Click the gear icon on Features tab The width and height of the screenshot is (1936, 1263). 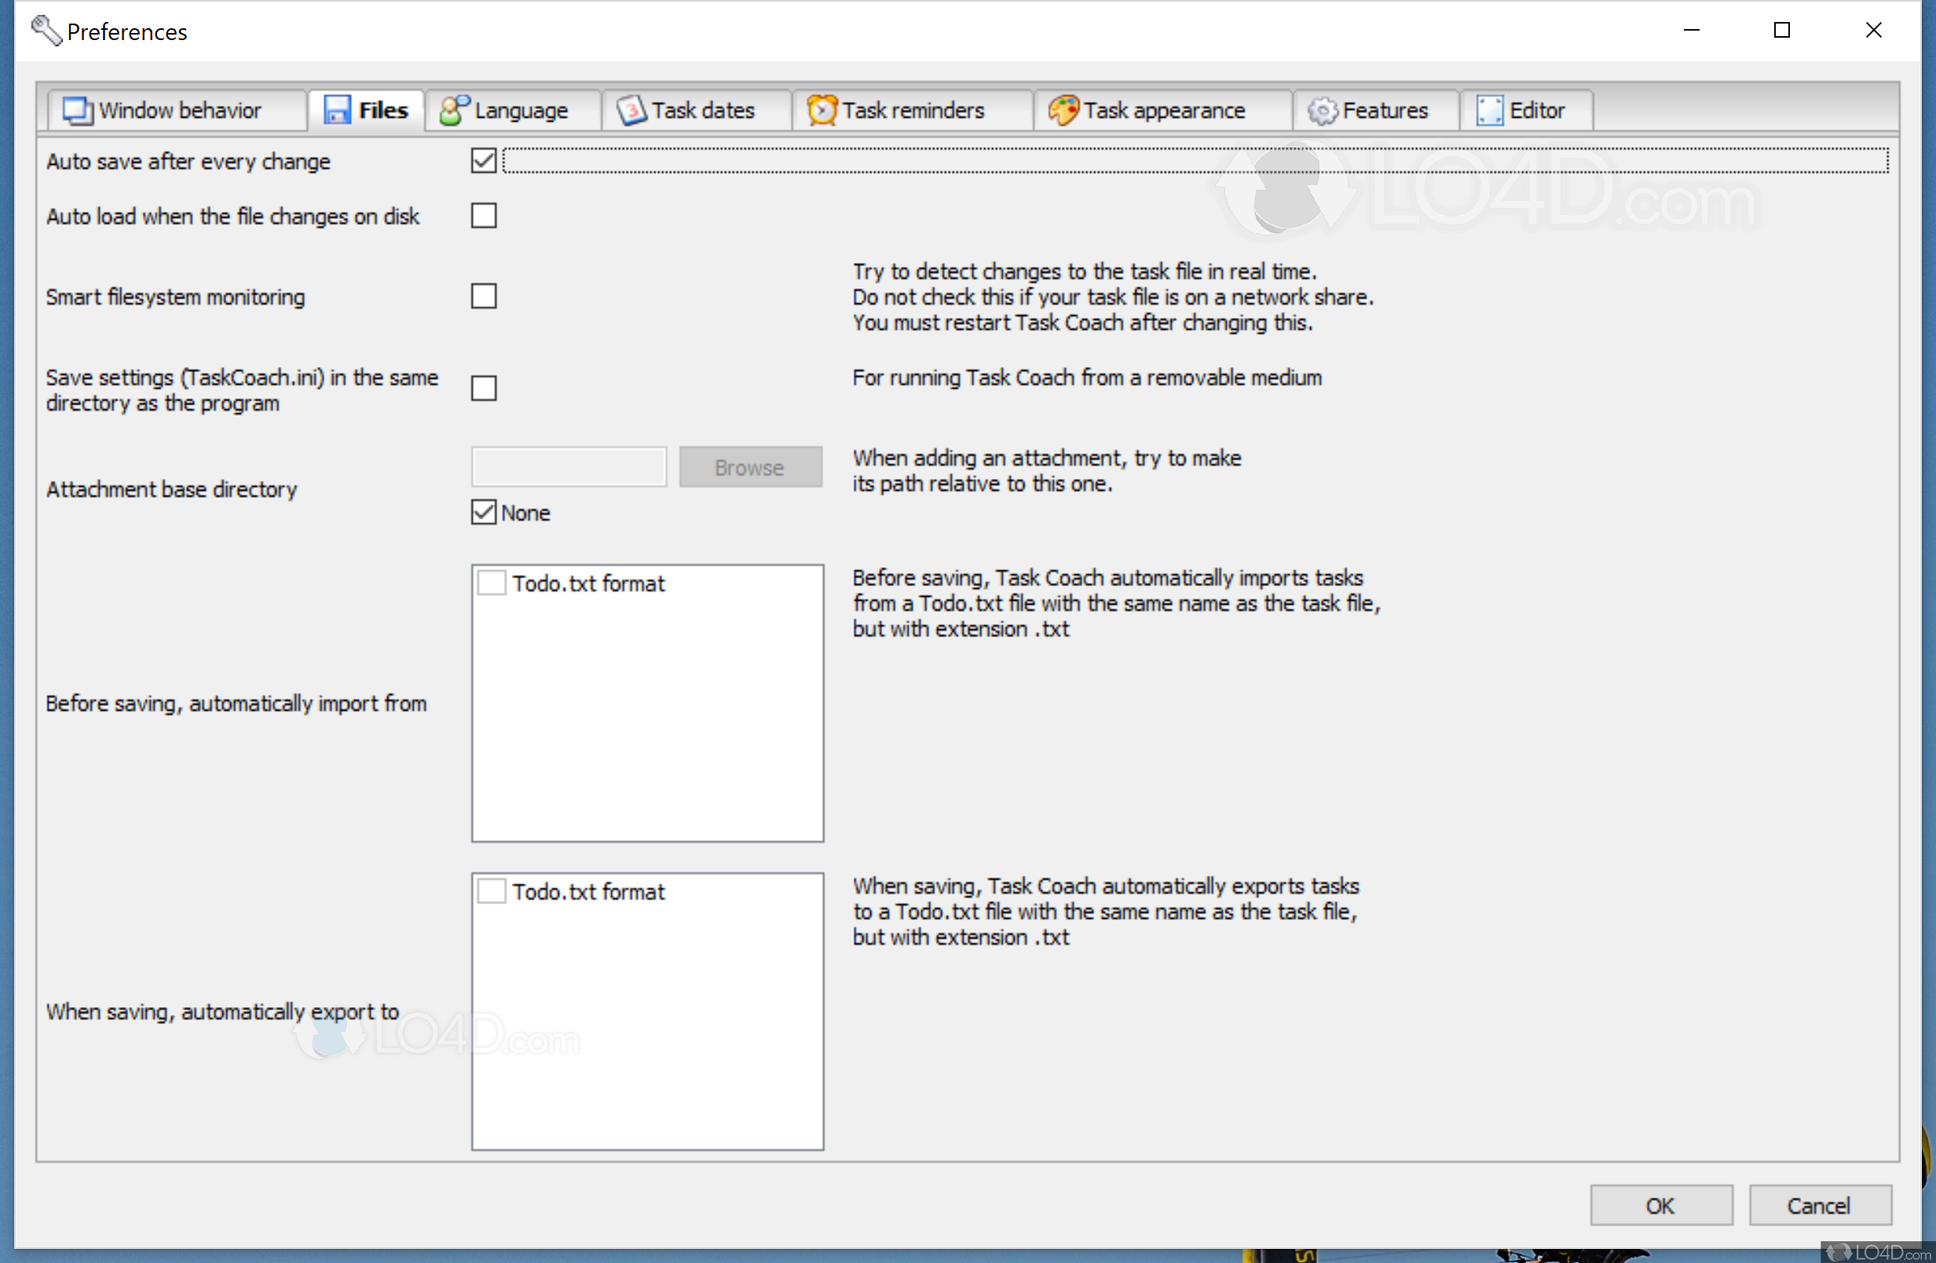1323,111
